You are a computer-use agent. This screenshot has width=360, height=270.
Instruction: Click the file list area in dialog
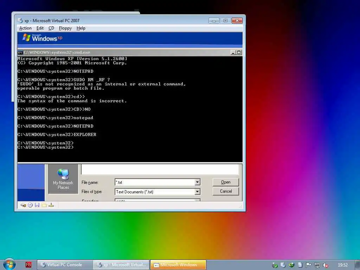(x=160, y=169)
